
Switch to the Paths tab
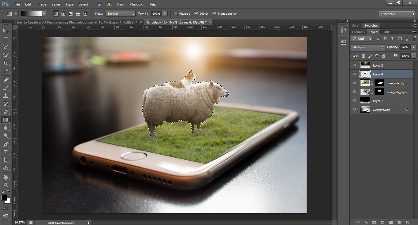point(386,32)
